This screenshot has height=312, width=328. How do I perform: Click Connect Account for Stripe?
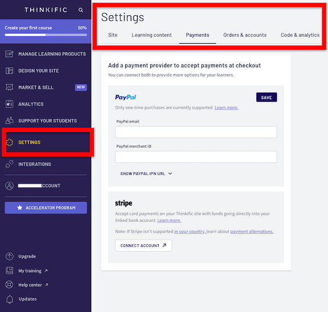click(143, 245)
